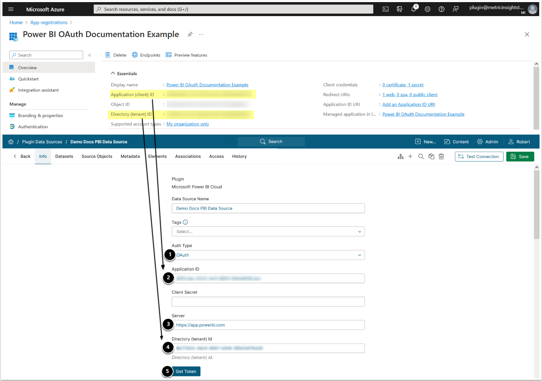This screenshot has width=542, height=381.
Task: Click My organization only link
Action: (188, 124)
